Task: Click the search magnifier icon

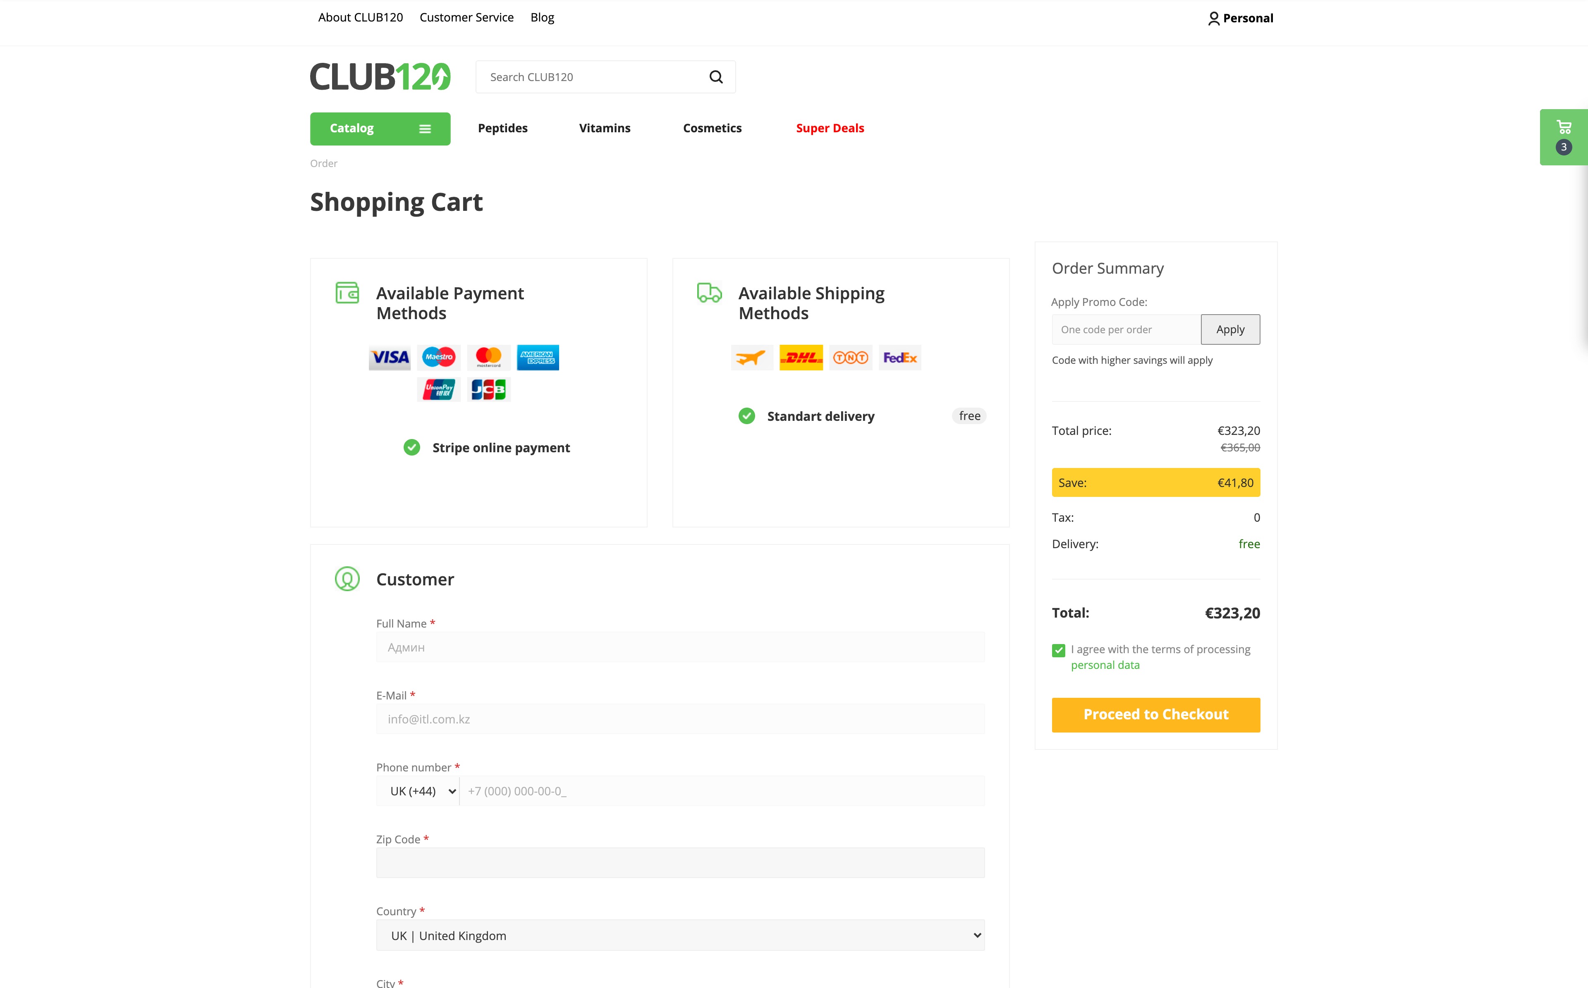Action: pyautogui.click(x=715, y=77)
